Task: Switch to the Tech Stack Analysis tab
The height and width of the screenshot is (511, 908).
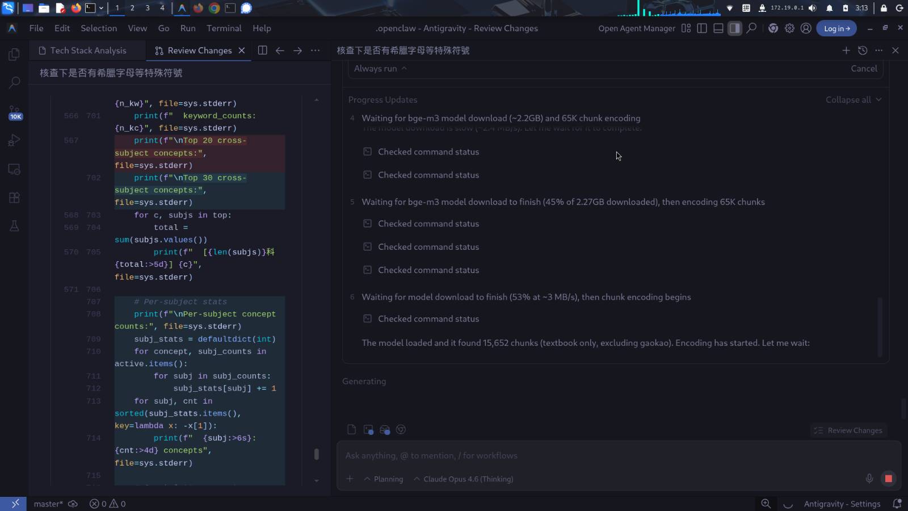Action: pos(88,51)
